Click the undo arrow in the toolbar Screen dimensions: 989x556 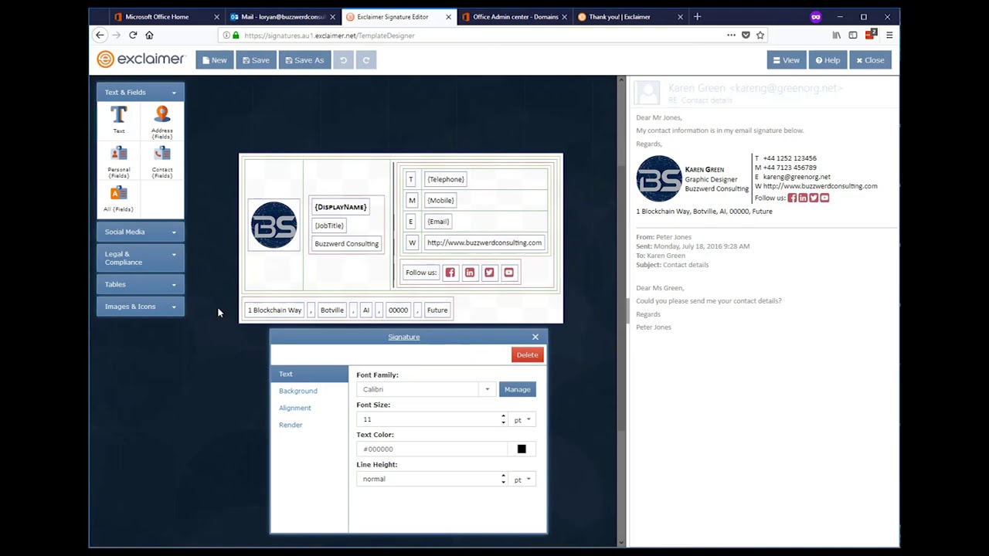343,60
